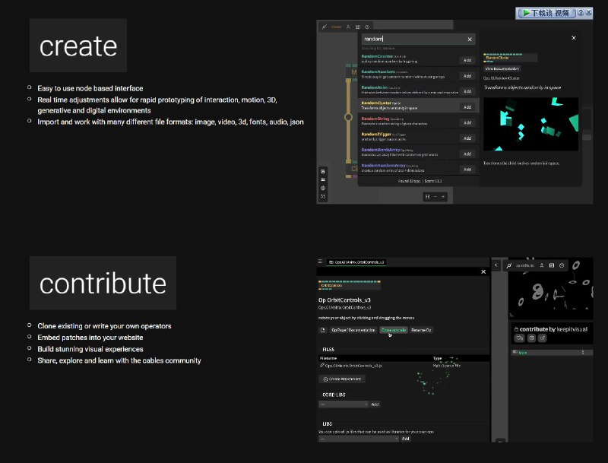Open the CORE-LIBS dropdown

pyautogui.click(x=343, y=404)
